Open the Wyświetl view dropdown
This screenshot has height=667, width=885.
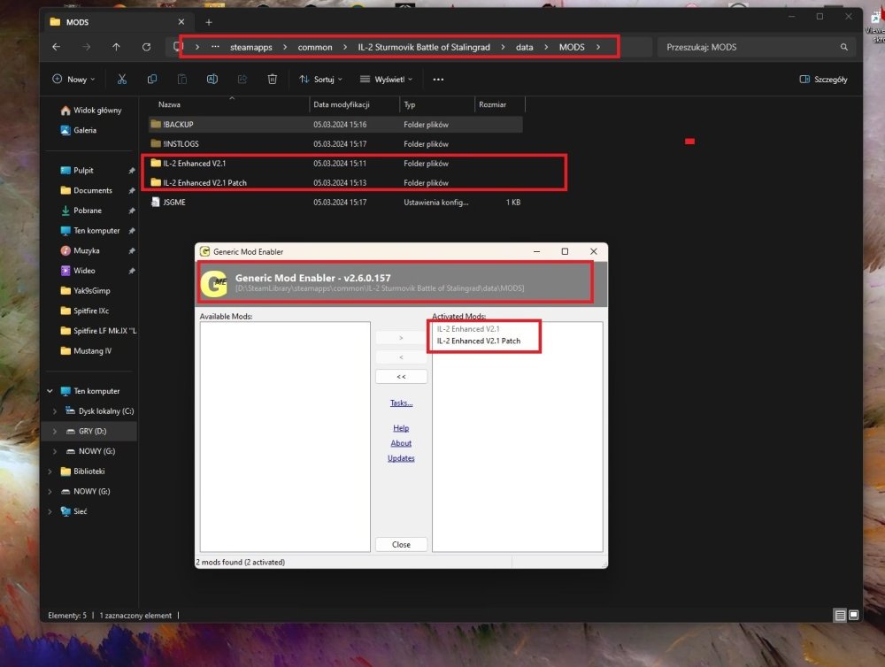tap(388, 80)
